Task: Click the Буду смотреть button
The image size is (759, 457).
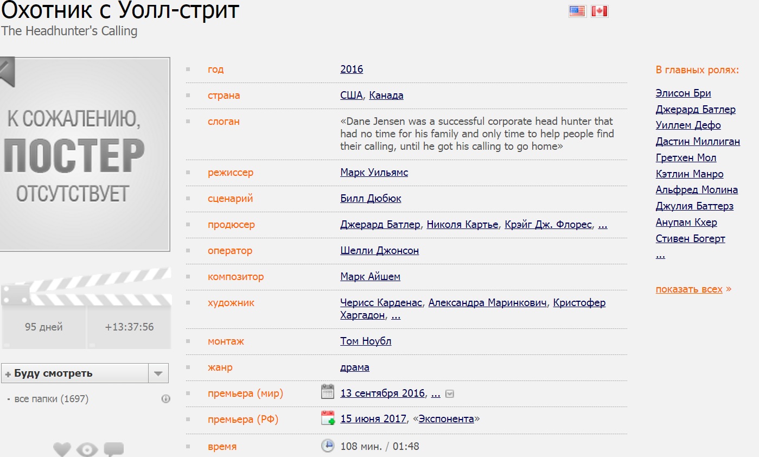Action: (75, 373)
